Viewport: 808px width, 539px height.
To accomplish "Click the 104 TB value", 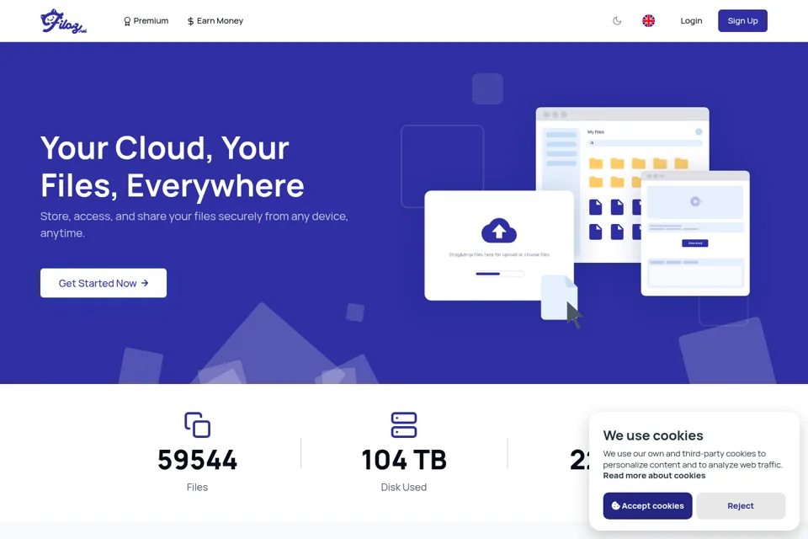I will (403, 460).
